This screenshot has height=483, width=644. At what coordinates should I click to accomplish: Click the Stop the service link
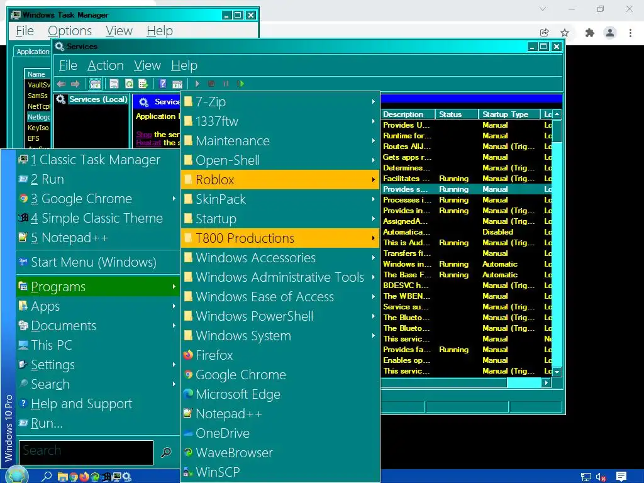pyautogui.click(x=144, y=135)
